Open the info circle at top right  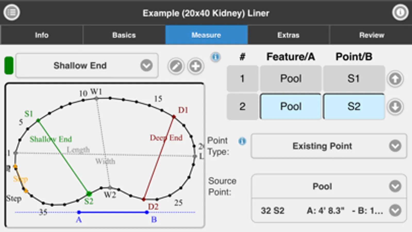400,12
